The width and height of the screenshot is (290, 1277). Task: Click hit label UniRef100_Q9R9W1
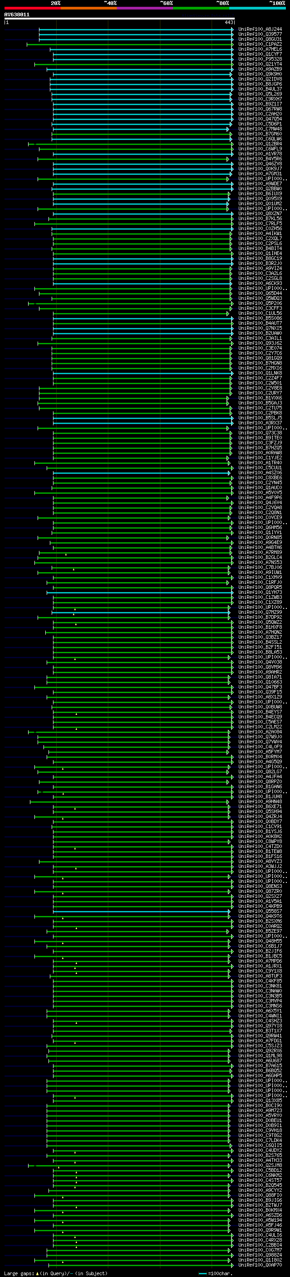(260, 1230)
